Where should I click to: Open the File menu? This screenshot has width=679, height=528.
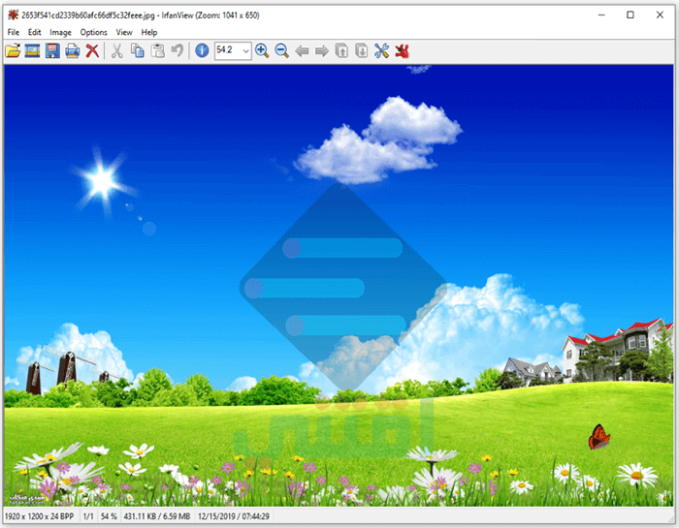[14, 32]
